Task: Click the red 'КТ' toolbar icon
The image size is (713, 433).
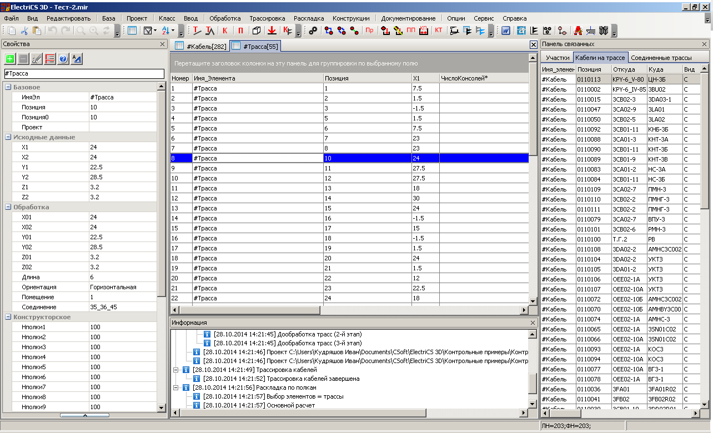Action: point(439,31)
